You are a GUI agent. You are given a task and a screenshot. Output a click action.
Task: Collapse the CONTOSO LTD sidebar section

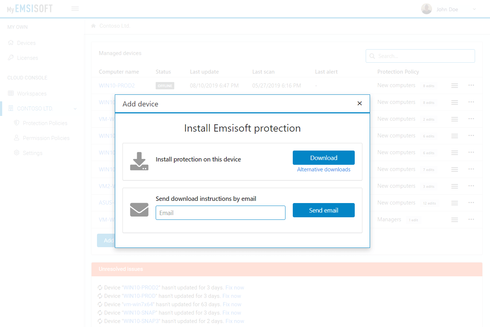(75, 109)
